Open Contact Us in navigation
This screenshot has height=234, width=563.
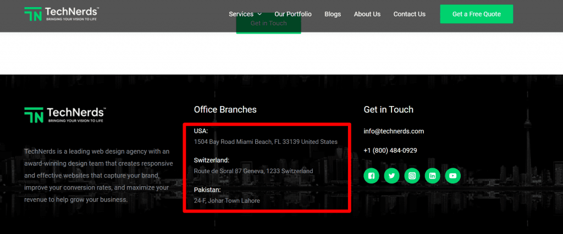click(409, 14)
